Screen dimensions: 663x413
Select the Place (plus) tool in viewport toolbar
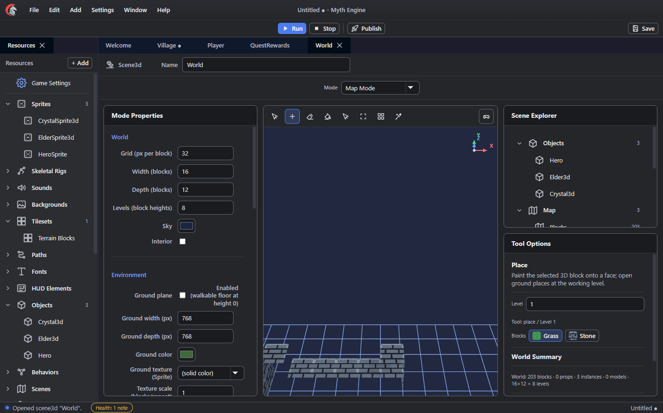292,116
